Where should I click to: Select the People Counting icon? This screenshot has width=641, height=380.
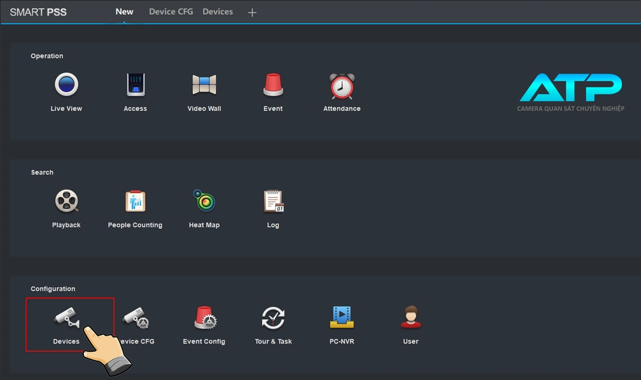[135, 202]
